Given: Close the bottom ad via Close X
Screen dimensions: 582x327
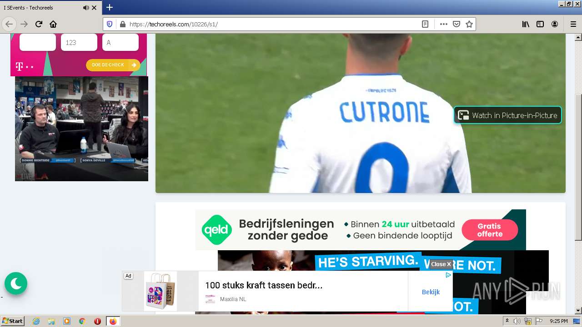Looking at the screenshot, I should [441, 264].
